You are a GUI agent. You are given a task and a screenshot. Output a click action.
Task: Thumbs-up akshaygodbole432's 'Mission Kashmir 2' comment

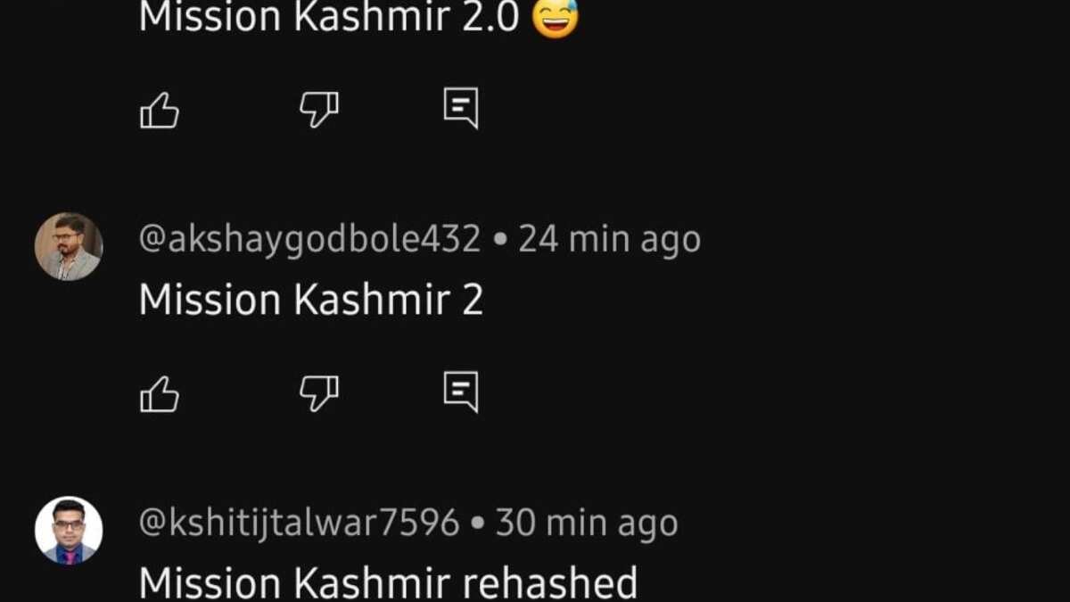click(x=160, y=394)
